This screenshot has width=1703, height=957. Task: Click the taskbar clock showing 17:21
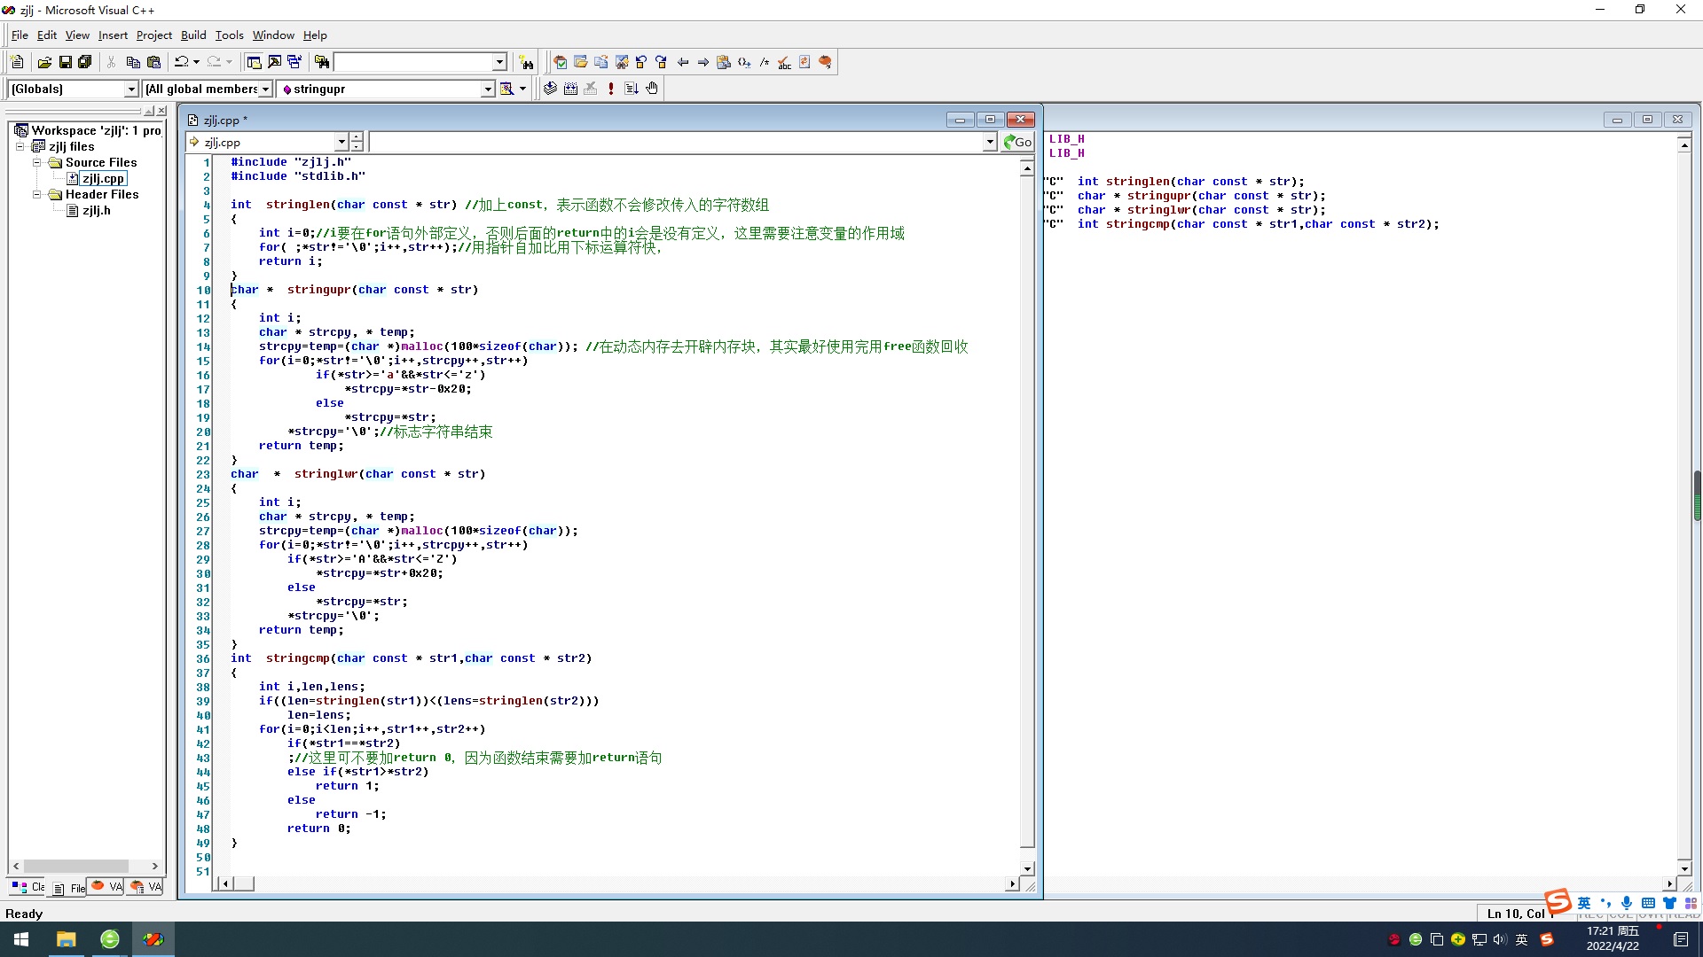tap(1613, 939)
